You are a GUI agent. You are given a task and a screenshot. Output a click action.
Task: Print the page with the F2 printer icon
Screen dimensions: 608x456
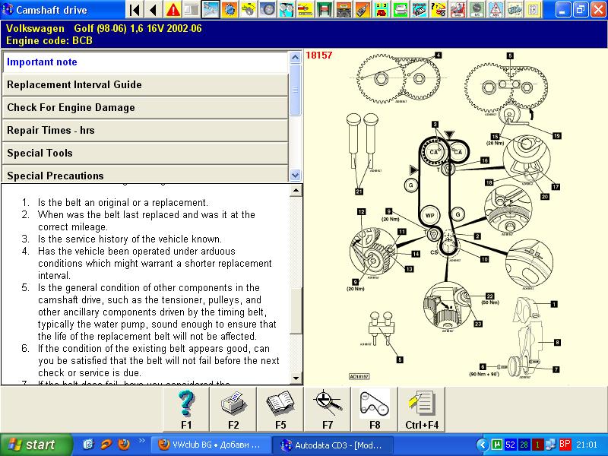(x=233, y=410)
